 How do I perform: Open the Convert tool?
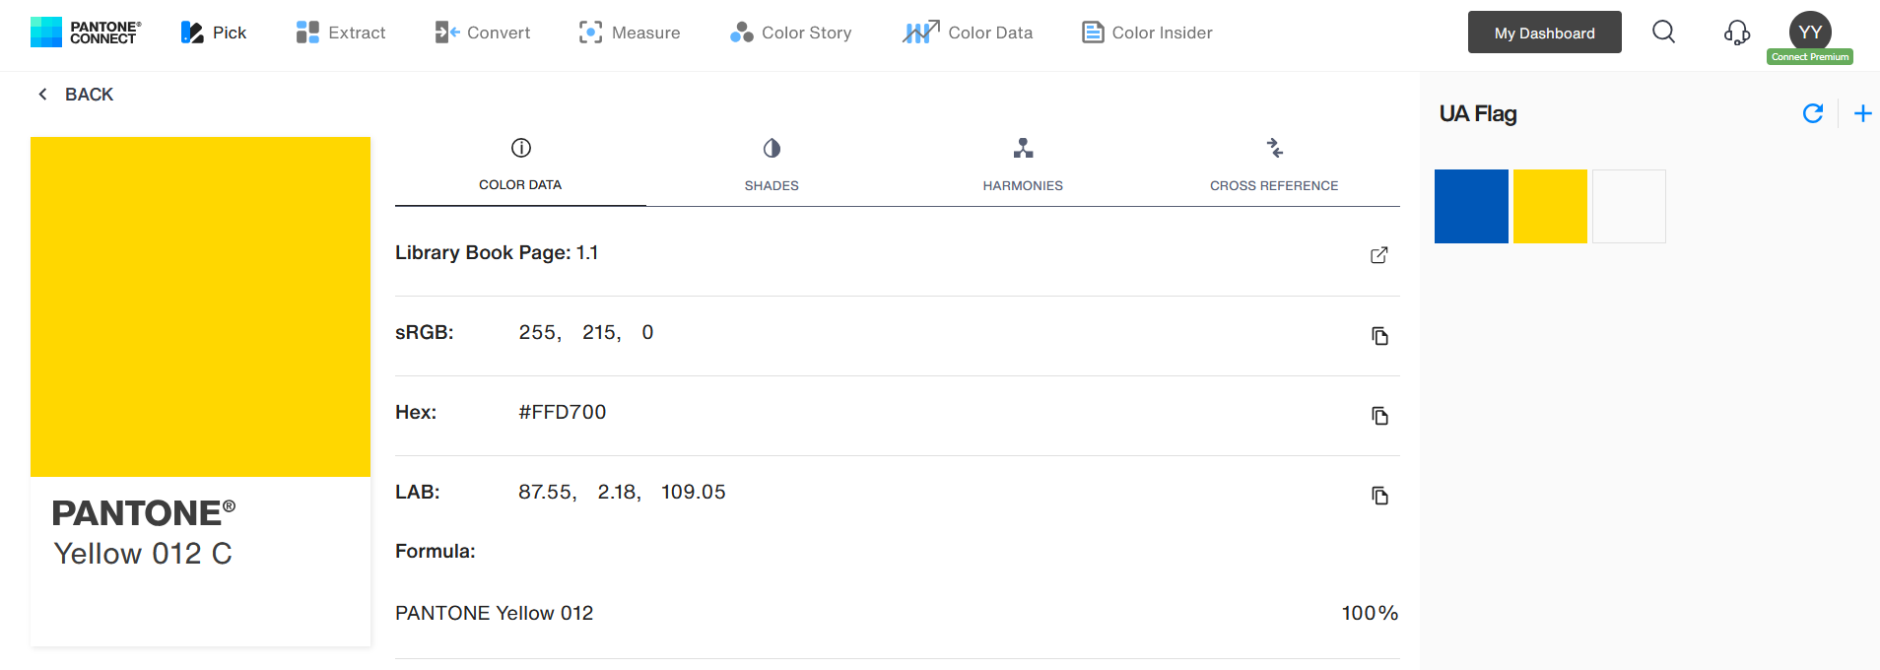tap(482, 33)
